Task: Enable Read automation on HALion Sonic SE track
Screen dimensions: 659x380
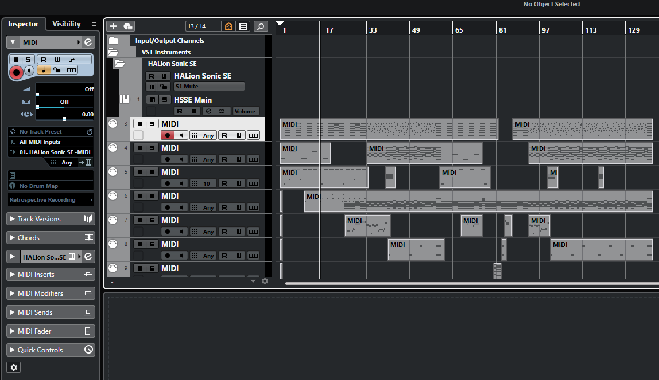Action: pos(152,76)
